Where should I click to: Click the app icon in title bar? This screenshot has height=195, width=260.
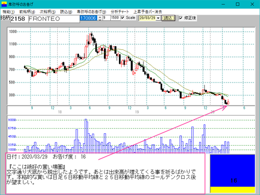pos(4,4)
